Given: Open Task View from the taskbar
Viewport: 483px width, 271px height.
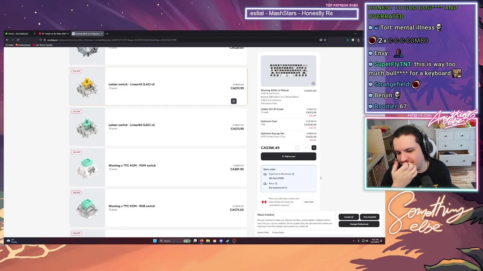Looking at the screenshot, I should 195,241.
